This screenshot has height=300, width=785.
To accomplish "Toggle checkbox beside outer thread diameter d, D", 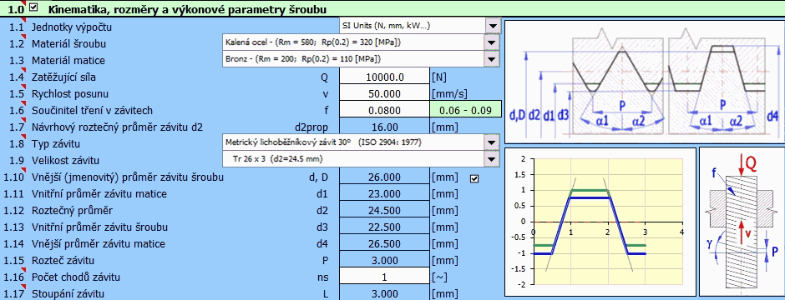I will [474, 178].
